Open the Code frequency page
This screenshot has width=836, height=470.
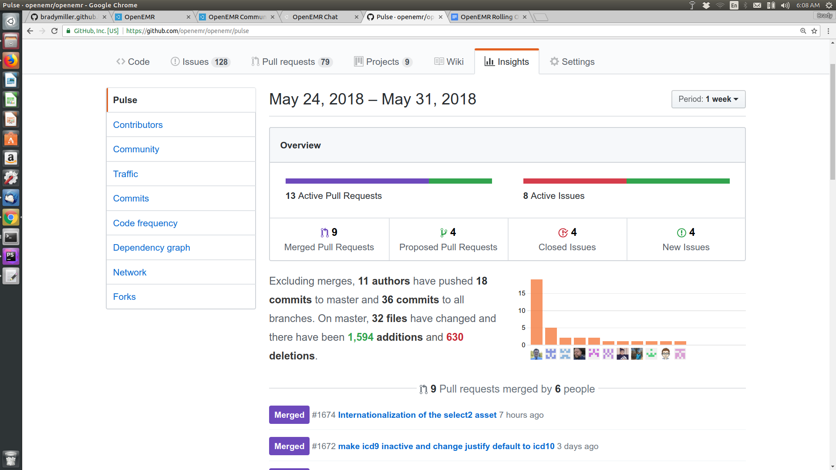pos(145,223)
